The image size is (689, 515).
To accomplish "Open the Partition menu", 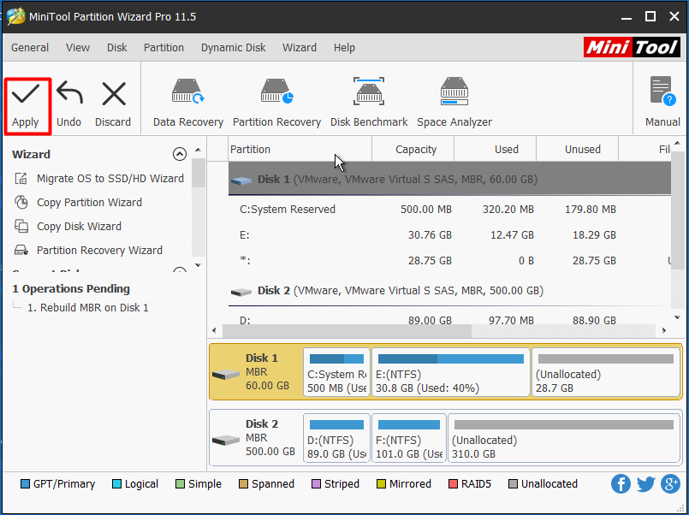I will tap(163, 47).
